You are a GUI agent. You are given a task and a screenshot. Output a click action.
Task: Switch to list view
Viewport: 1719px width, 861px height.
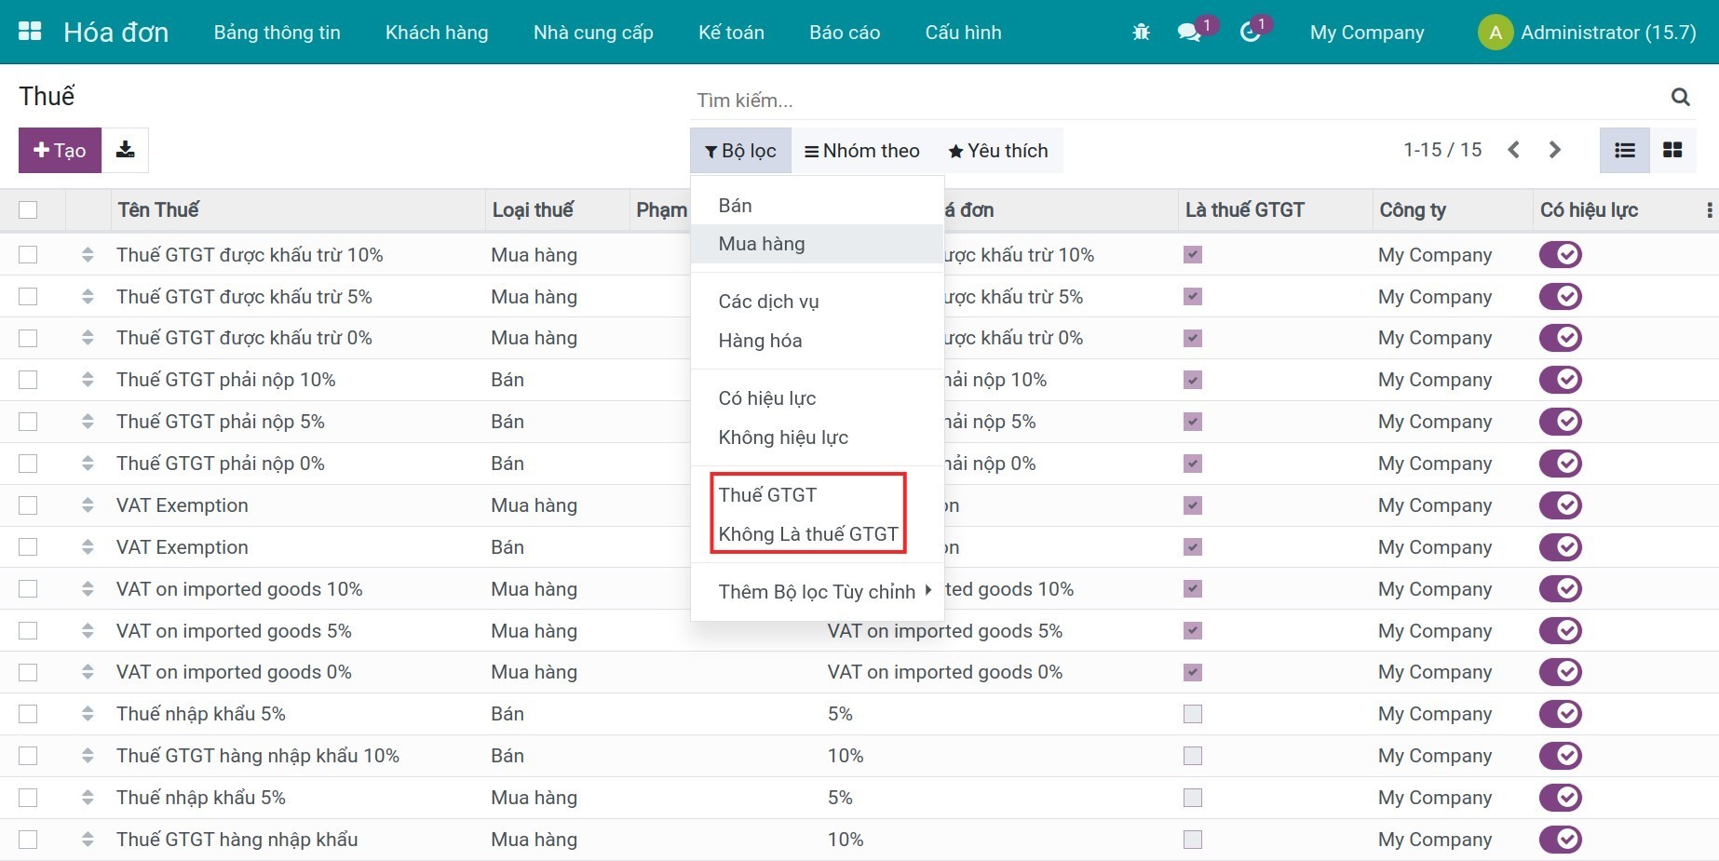1624,150
